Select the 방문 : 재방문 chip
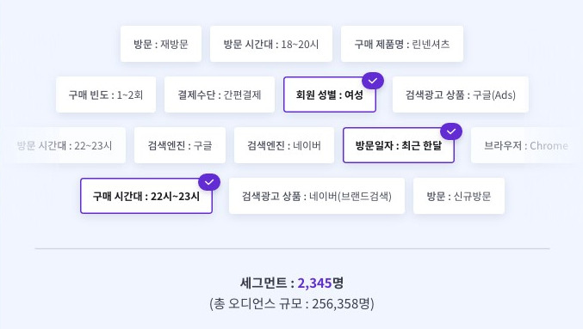 [161, 44]
